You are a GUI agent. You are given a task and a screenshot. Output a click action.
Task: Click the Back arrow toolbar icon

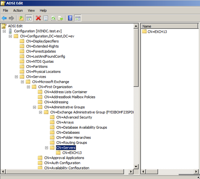(4, 18)
